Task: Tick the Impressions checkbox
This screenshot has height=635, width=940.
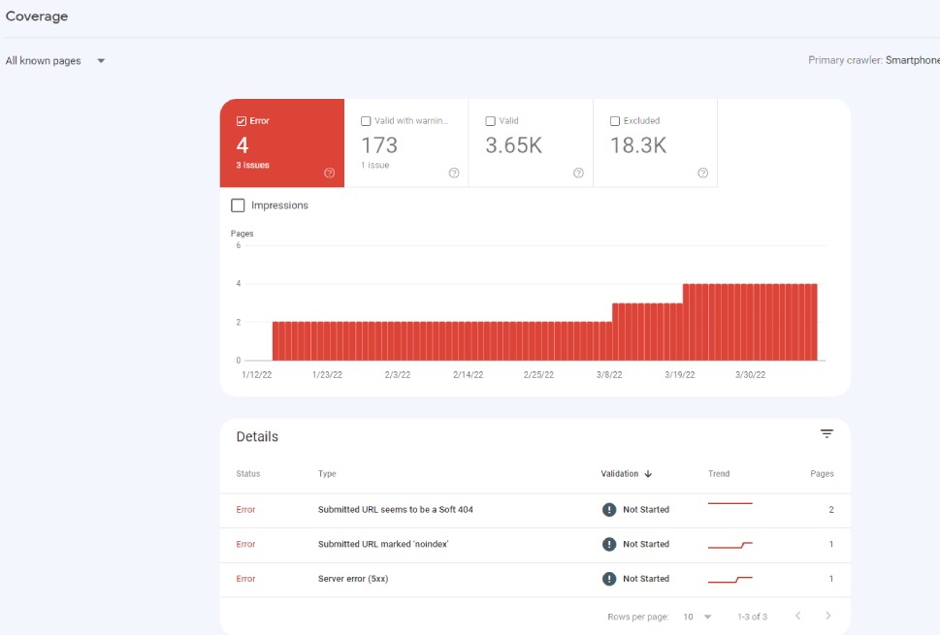Action: click(238, 206)
